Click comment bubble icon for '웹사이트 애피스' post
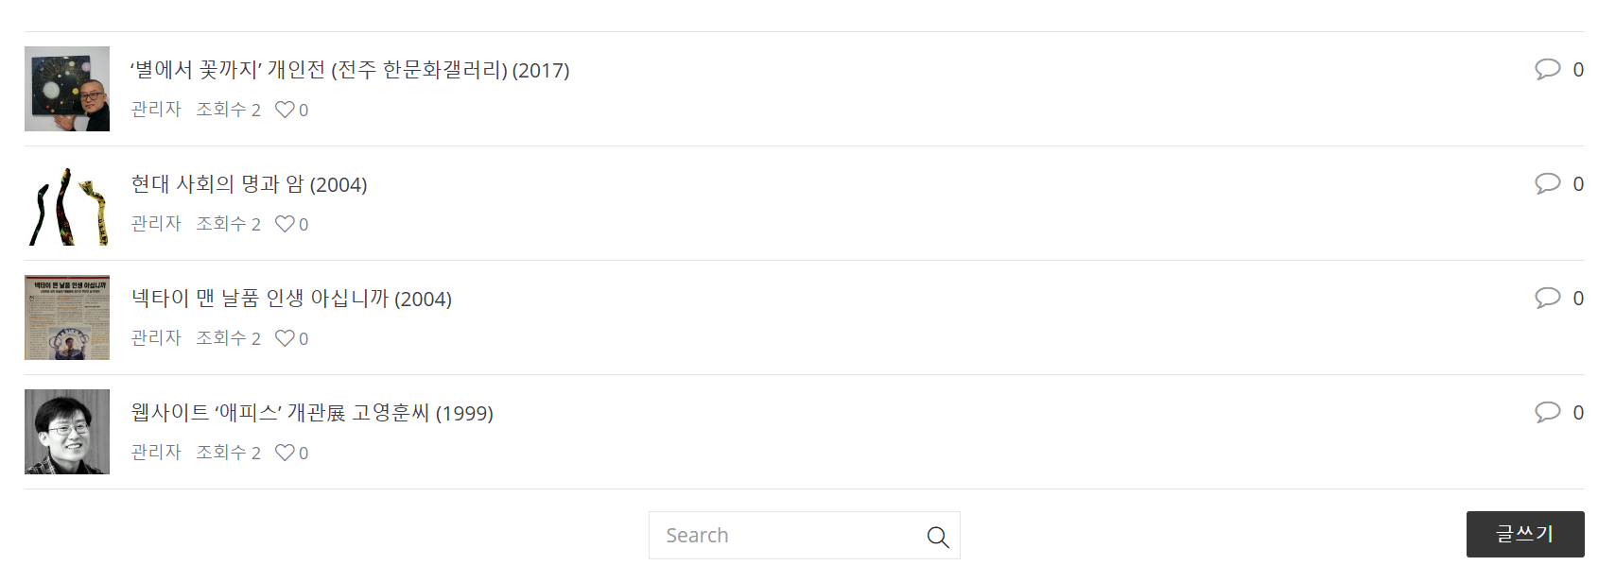The image size is (1598, 583). coord(1547,412)
